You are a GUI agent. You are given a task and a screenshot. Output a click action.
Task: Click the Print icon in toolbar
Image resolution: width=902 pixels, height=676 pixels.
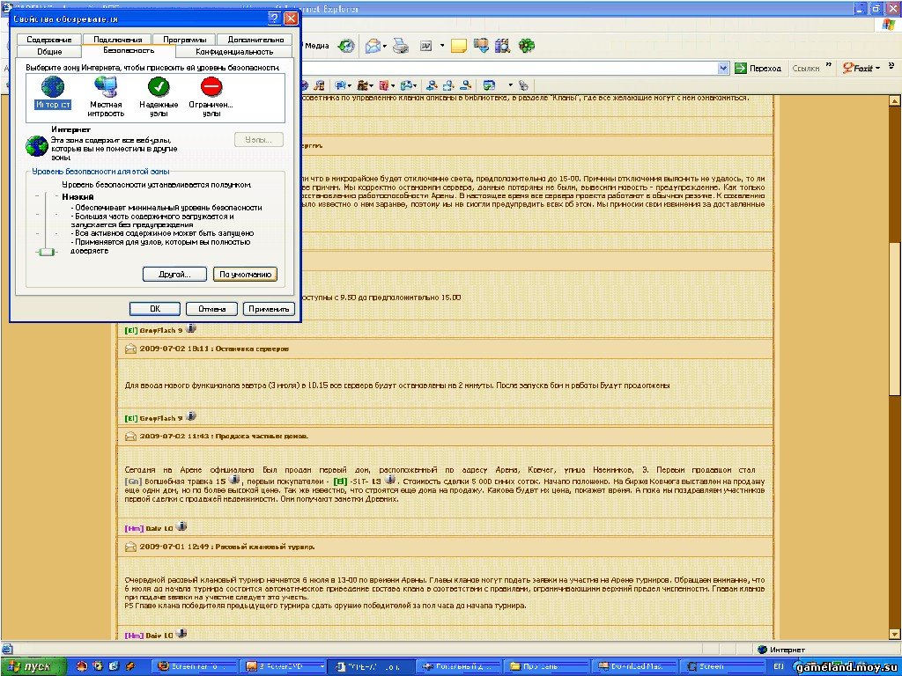(400, 46)
